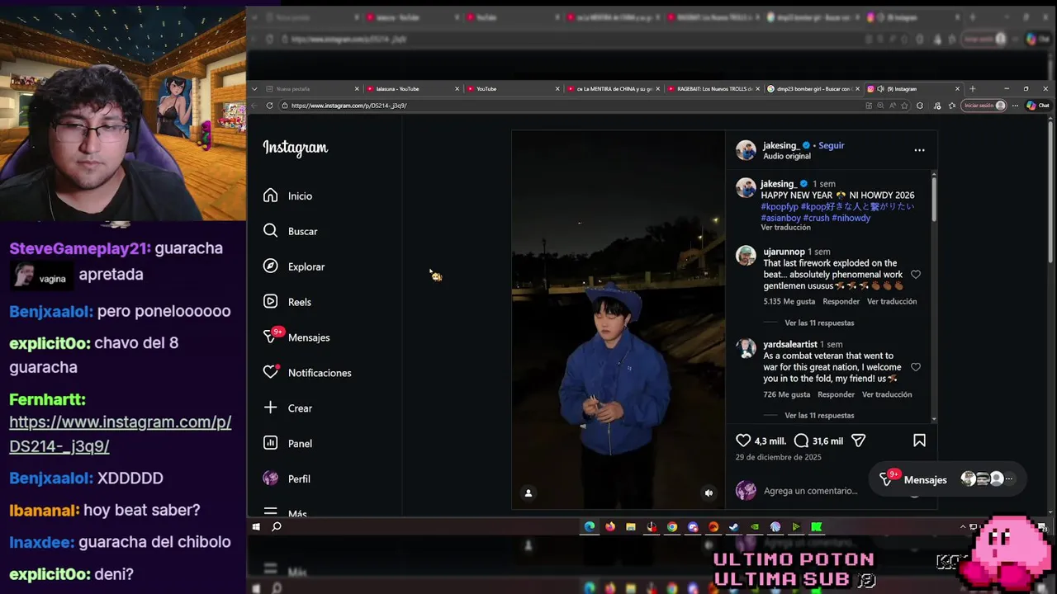Click the 5.135 Me gusta count
This screenshot has height=594, width=1057.
tap(789, 302)
